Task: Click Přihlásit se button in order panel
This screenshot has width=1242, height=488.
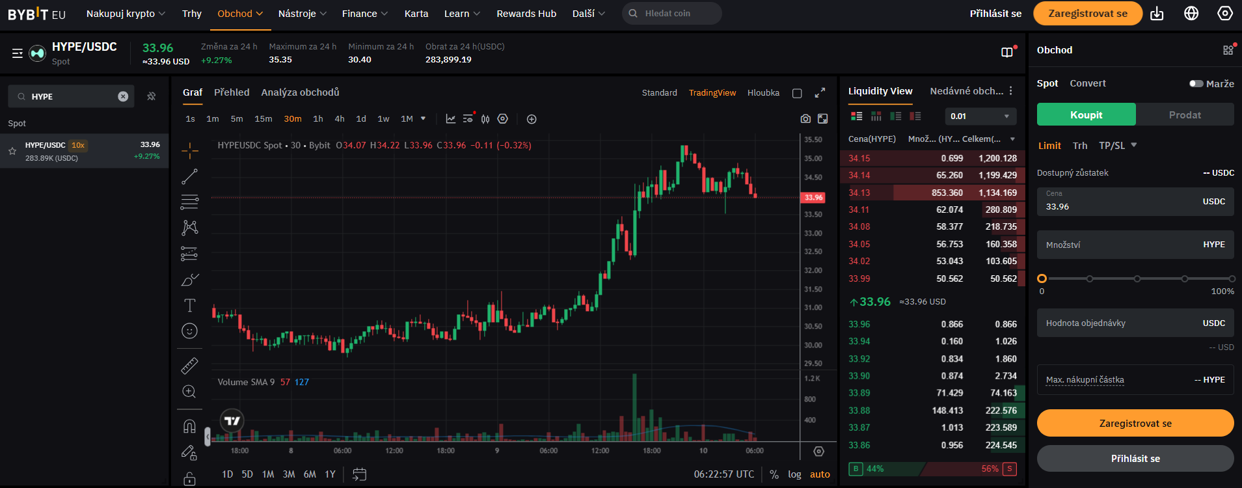Action: coord(1135,459)
